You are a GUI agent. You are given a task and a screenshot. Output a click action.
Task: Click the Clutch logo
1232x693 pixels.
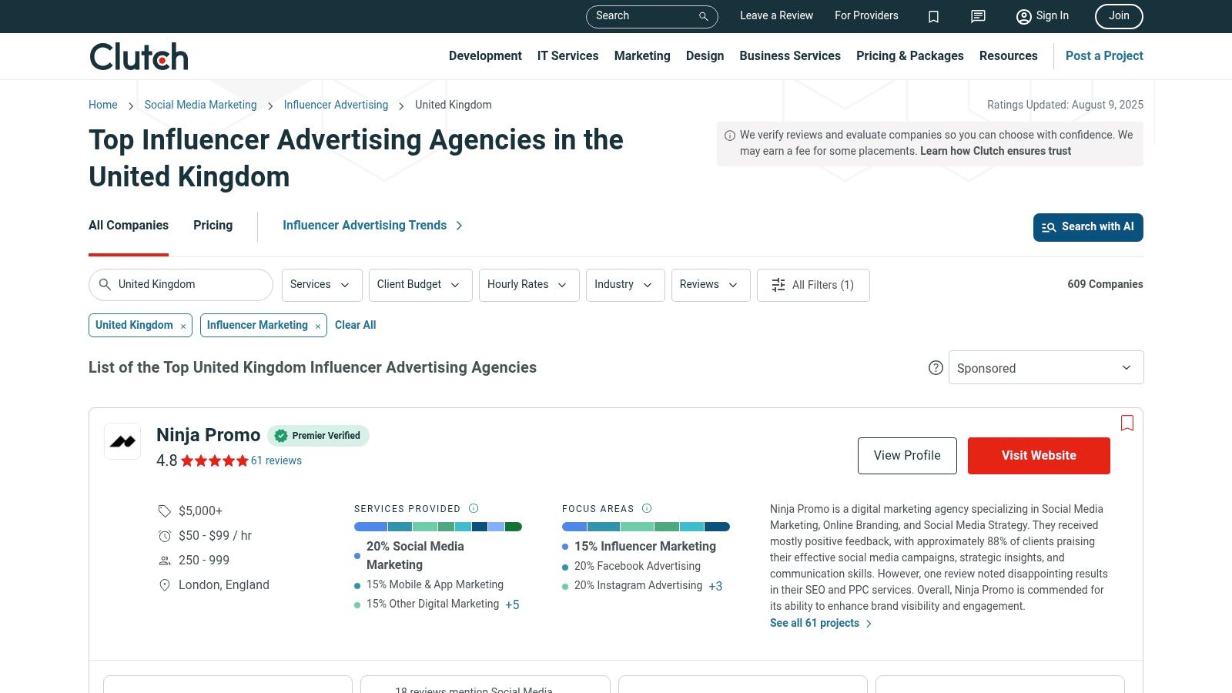coord(139,56)
